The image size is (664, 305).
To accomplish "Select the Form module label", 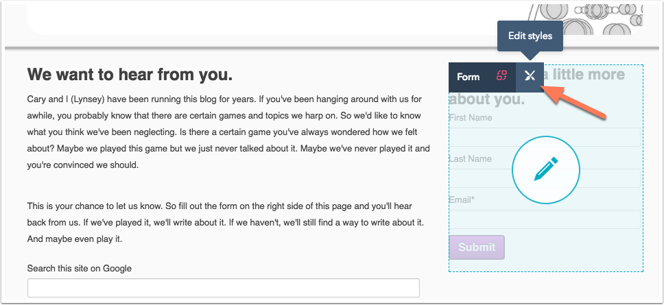I will pos(469,77).
